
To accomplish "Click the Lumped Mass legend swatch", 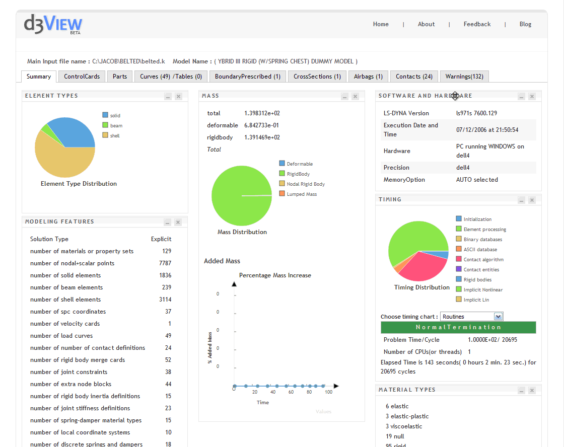I will (282, 193).
